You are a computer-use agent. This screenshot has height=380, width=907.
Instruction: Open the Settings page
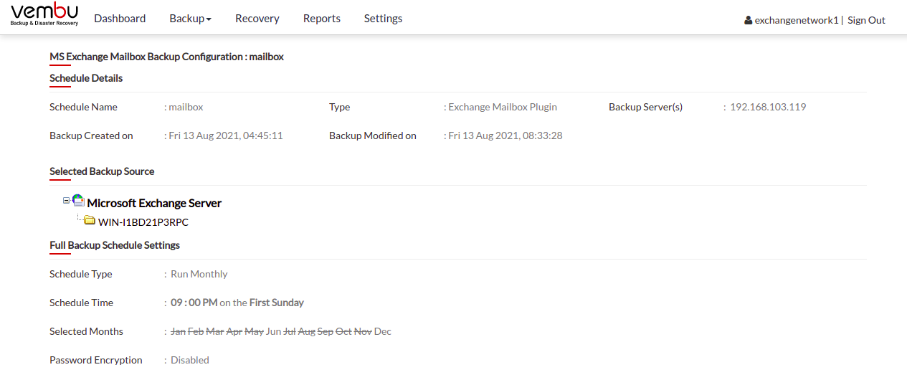click(x=383, y=19)
